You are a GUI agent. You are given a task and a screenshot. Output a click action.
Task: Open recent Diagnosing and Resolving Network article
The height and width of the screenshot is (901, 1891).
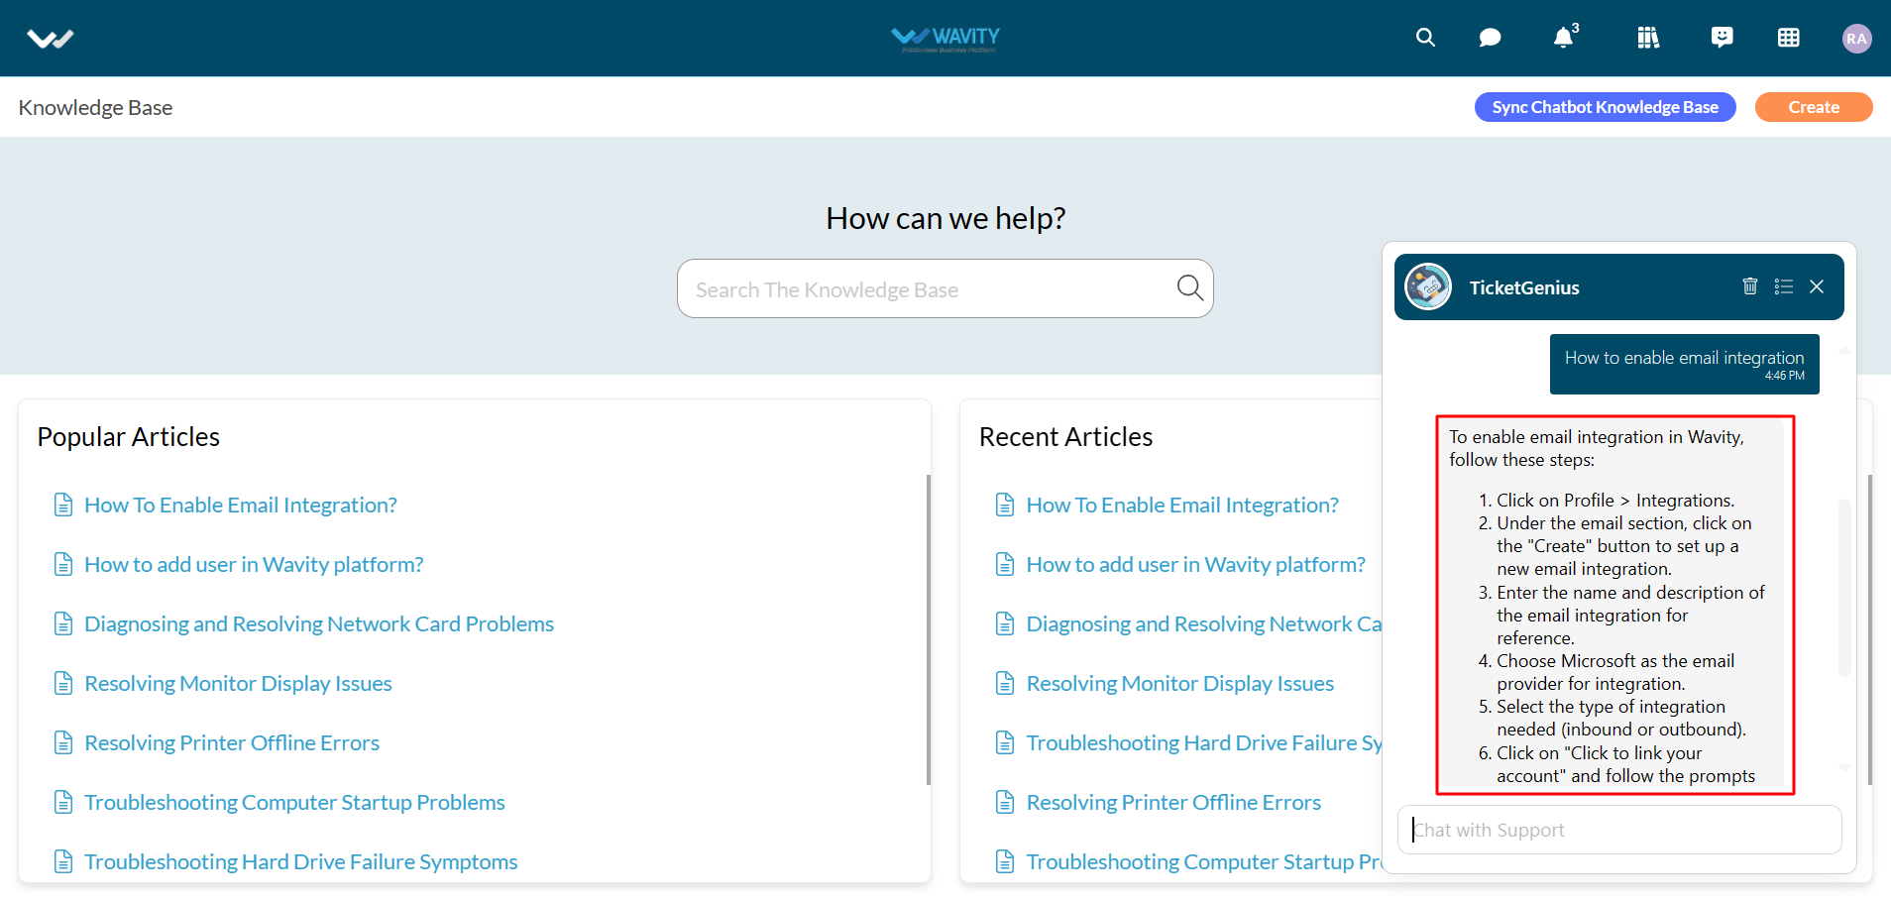pyautogui.click(x=1204, y=623)
